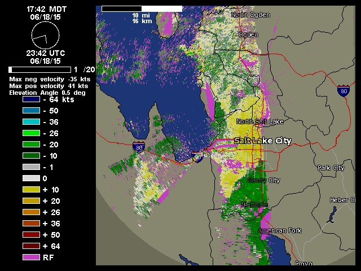Click the North Ogden label

click(x=250, y=15)
